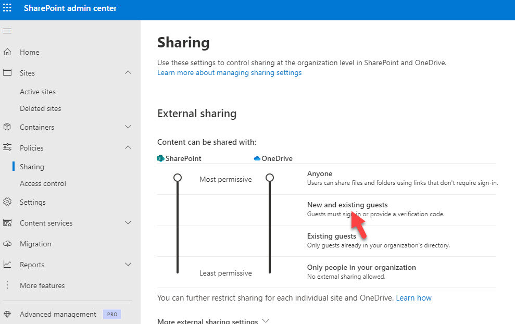The width and height of the screenshot is (515, 324).
Task: Click the PRO badge
Action: (x=112, y=314)
